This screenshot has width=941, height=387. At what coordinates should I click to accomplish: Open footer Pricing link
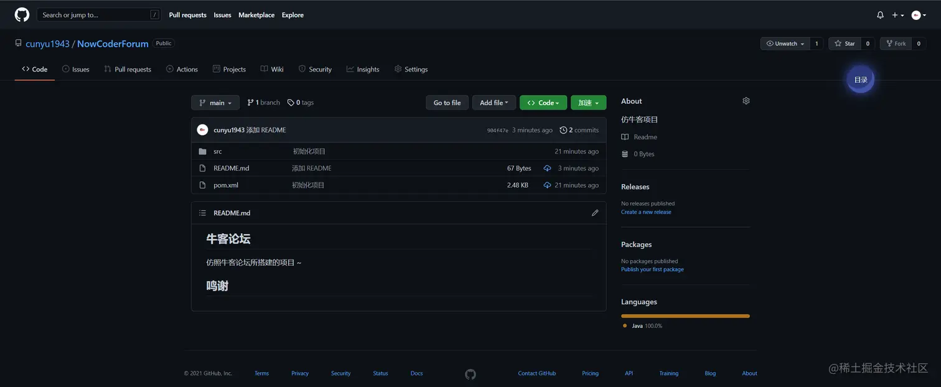[x=590, y=373]
